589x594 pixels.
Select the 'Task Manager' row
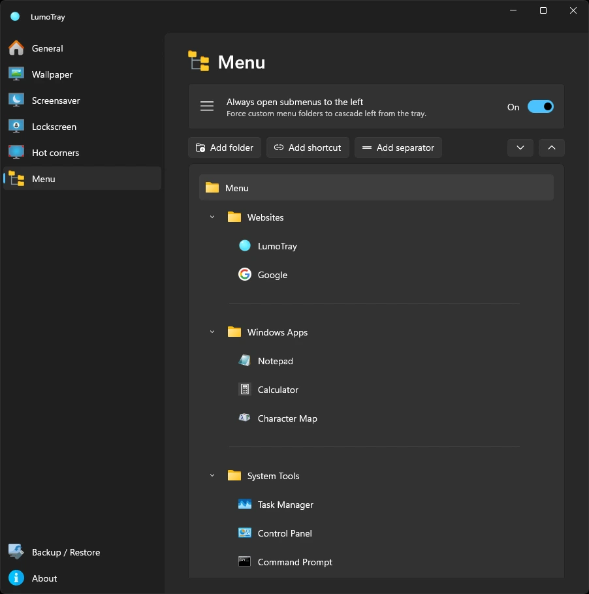pyautogui.click(x=376, y=504)
